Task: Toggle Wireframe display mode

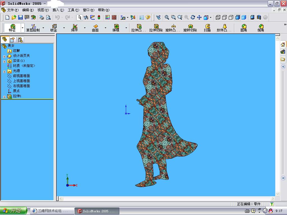Action: [x=218, y=17]
